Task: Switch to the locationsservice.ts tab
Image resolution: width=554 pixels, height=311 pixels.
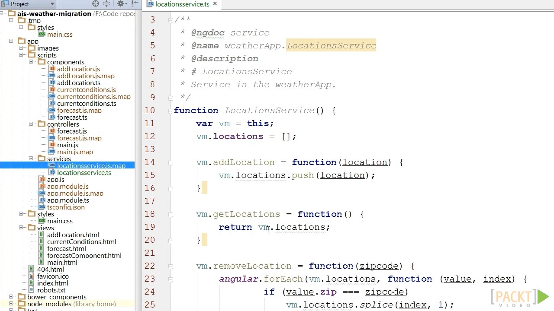Action: pos(182,4)
